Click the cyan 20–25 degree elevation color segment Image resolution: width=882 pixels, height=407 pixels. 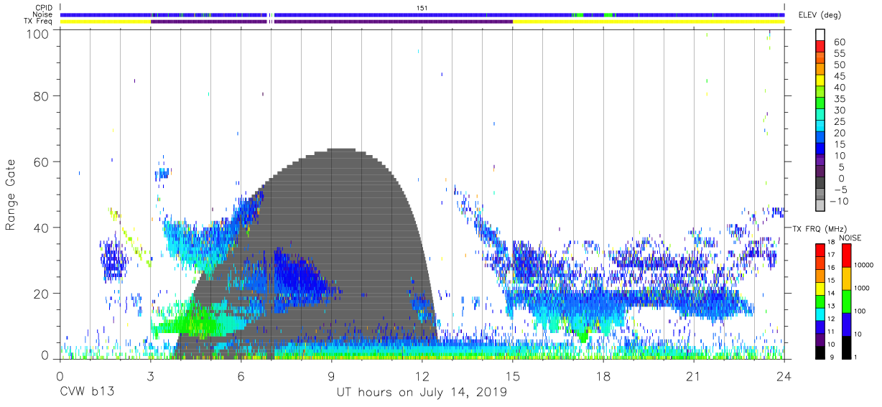point(820,127)
